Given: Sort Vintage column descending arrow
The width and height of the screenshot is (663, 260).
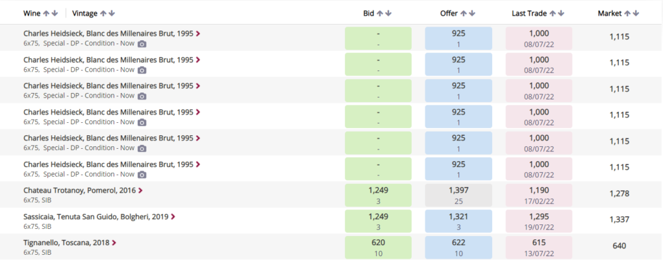Looking at the screenshot, I should [111, 14].
